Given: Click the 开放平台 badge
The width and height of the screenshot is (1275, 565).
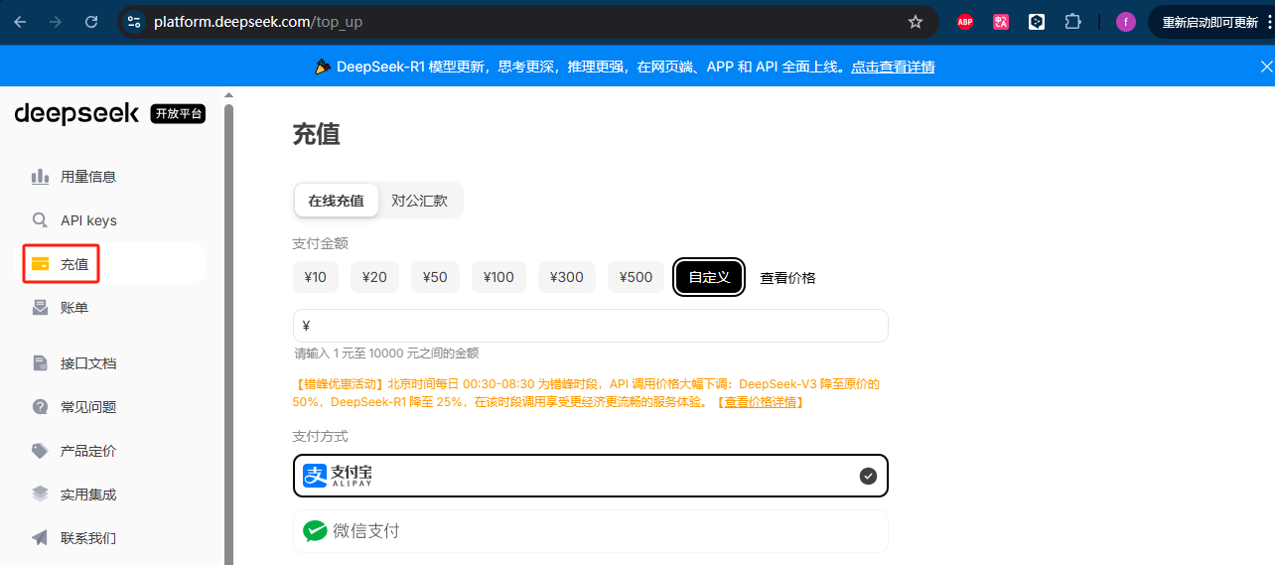Looking at the screenshot, I should point(178,114).
